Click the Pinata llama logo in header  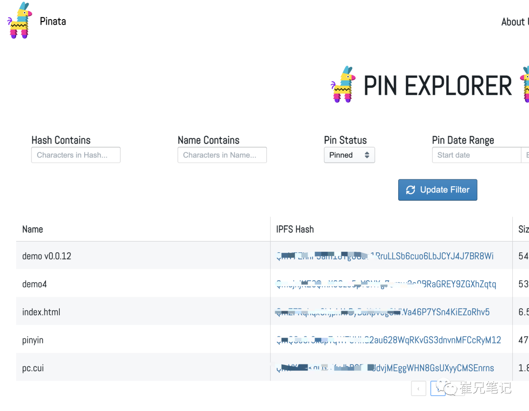coord(19,21)
